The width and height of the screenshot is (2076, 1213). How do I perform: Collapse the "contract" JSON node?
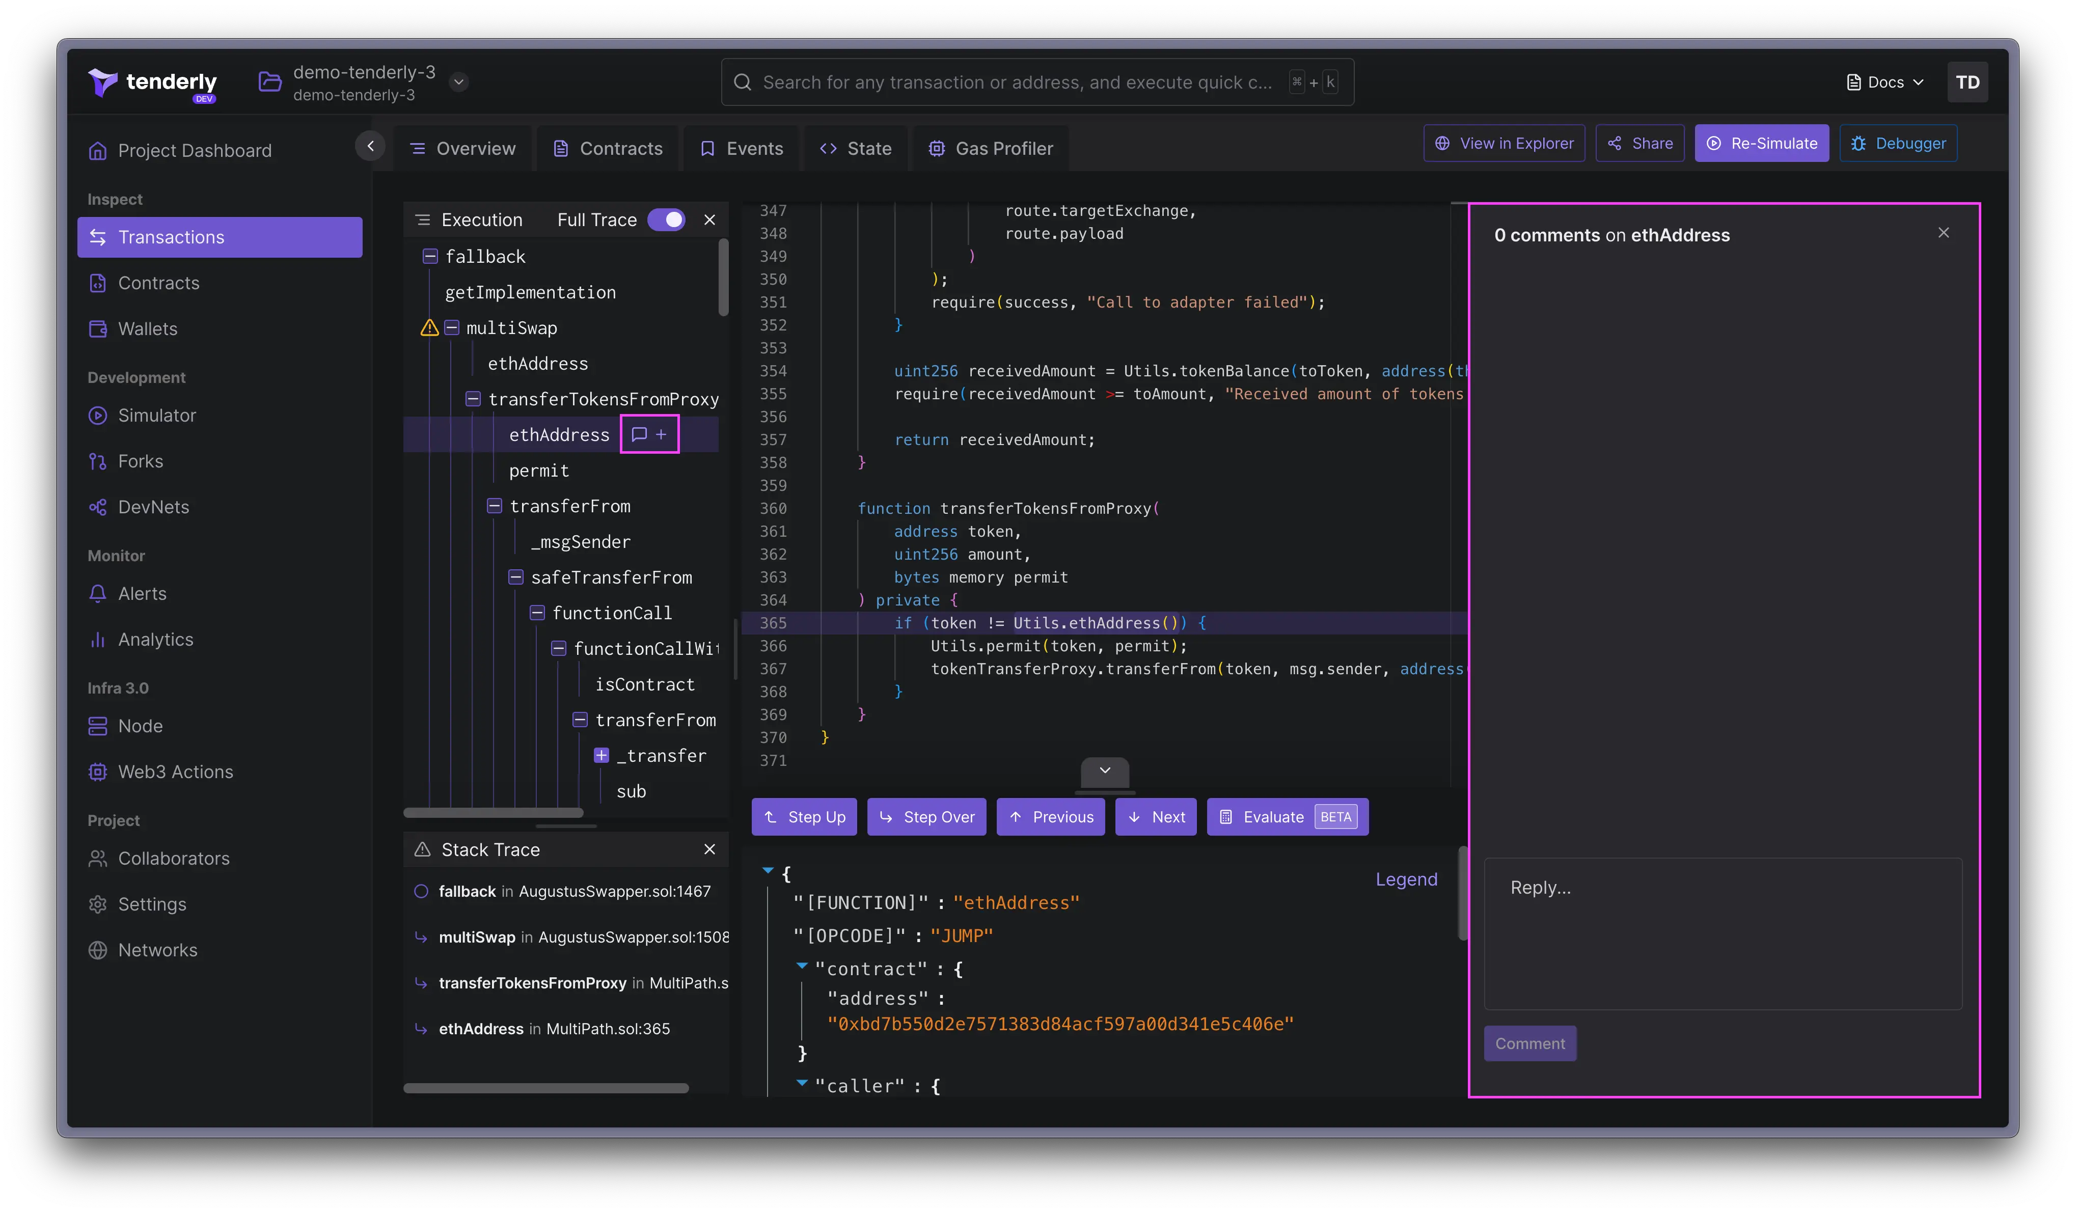click(802, 966)
